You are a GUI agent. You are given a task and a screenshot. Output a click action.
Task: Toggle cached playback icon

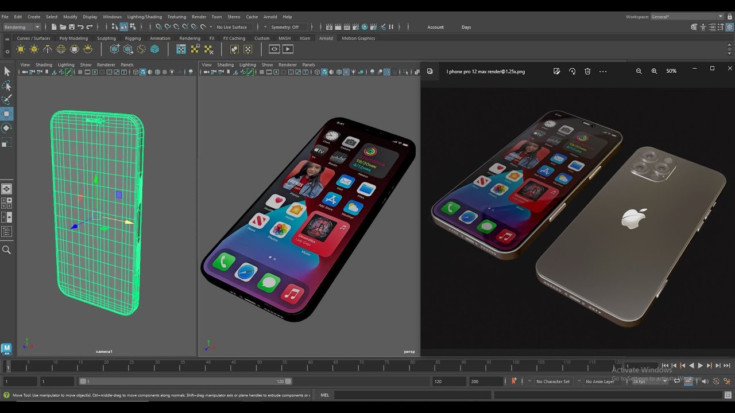point(688,381)
